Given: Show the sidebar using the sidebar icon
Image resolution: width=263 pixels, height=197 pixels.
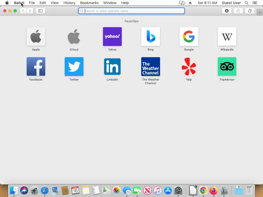Looking at the screenshot, I should pos(40,11).
